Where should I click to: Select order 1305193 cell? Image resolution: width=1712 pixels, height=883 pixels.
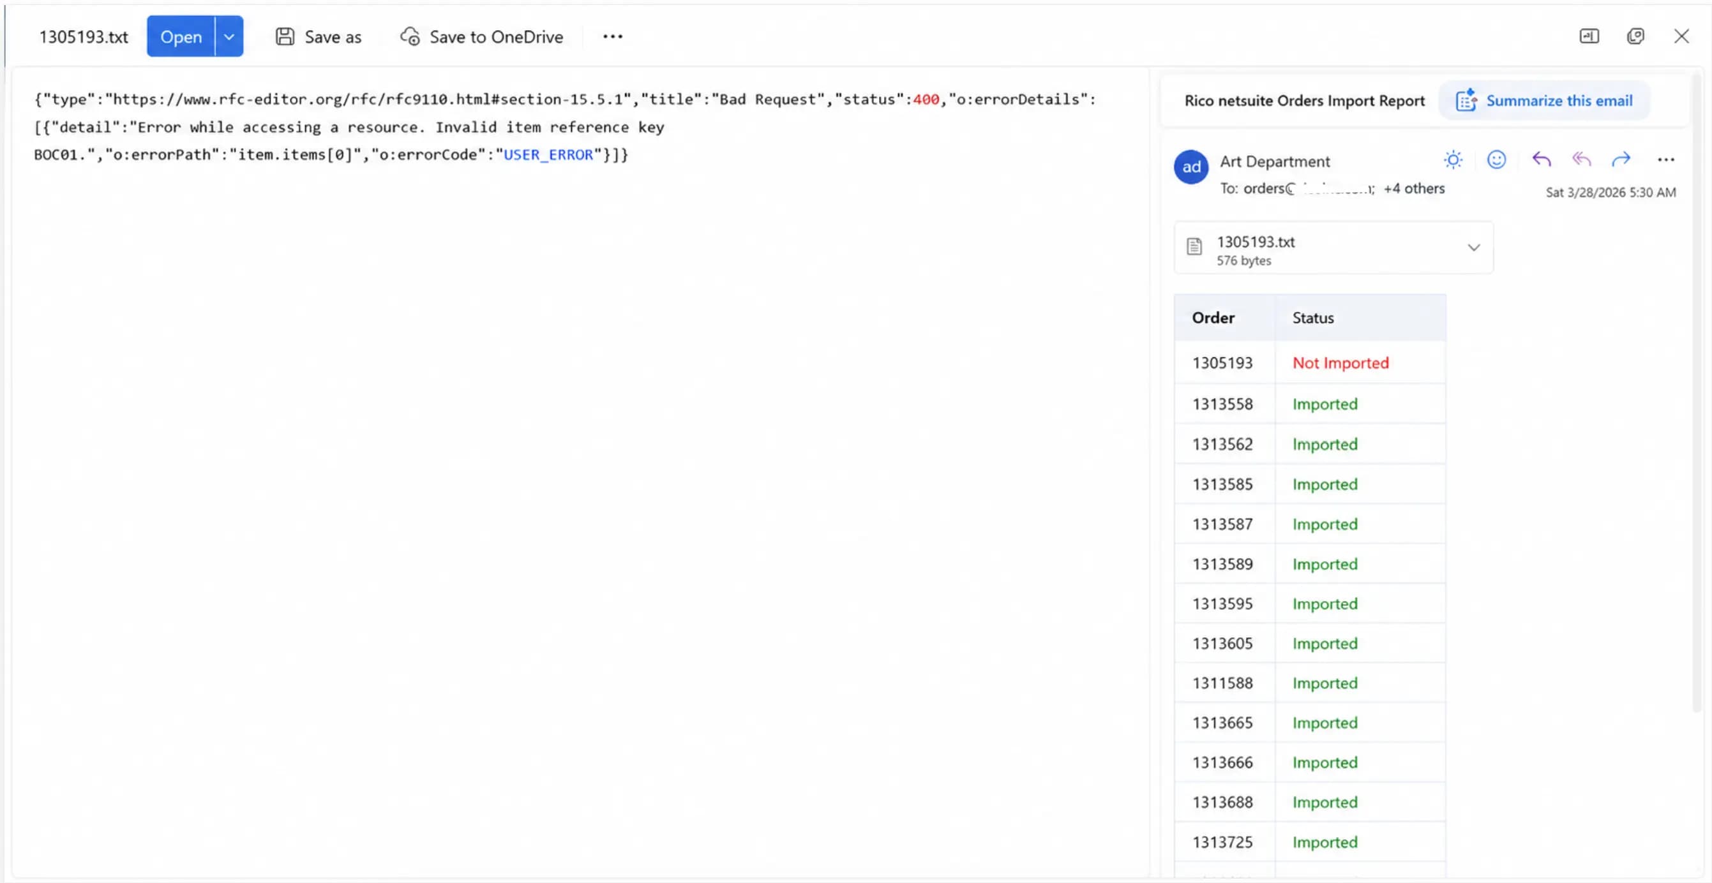coord(1224,363)
